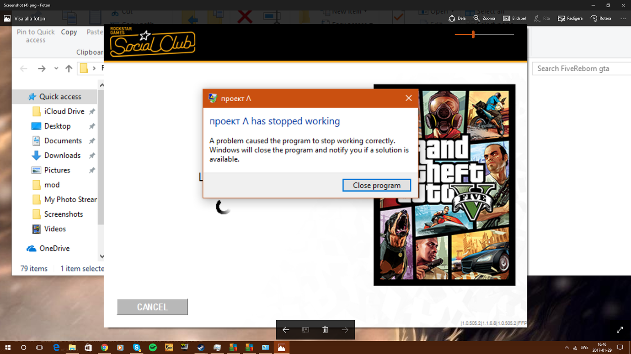Open Google Chrome from the taskbar

(104, 348)
